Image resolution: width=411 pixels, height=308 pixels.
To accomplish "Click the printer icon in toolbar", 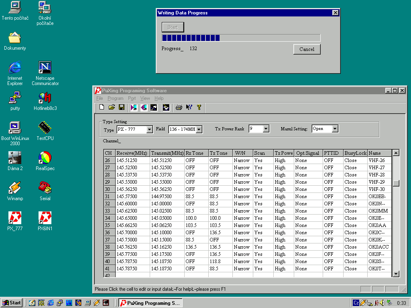I will click(x=179, y=107).
